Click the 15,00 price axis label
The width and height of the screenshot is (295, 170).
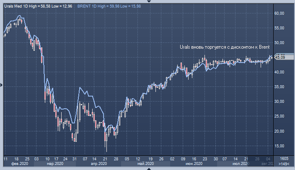[280, 146]
